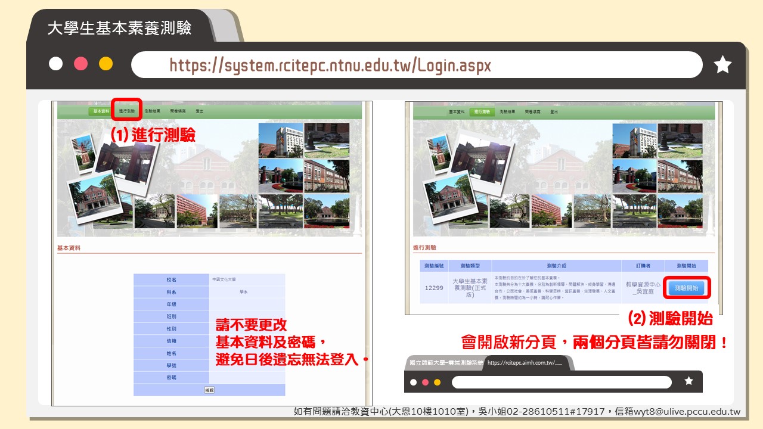This screenshot has width=763, height=429.
Task: Click the 測驗開始 column header
Action: 686,266
